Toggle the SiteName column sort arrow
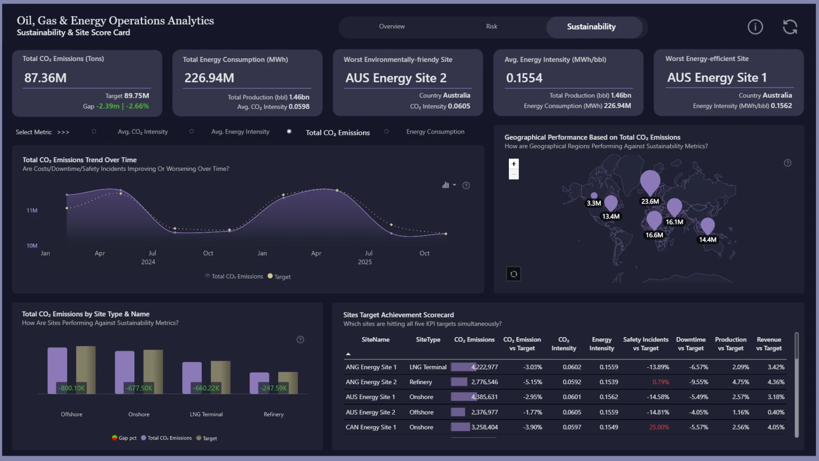This screenshot has height=461, width=819. (348, 354)
